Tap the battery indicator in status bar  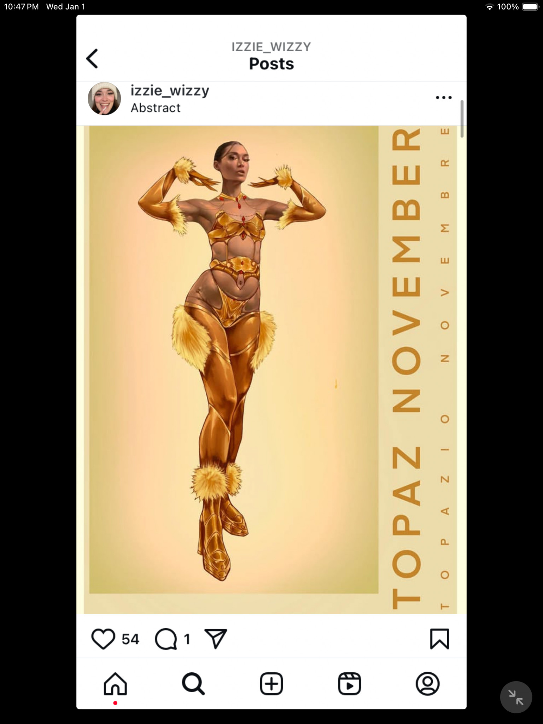[x=531, y=7]
